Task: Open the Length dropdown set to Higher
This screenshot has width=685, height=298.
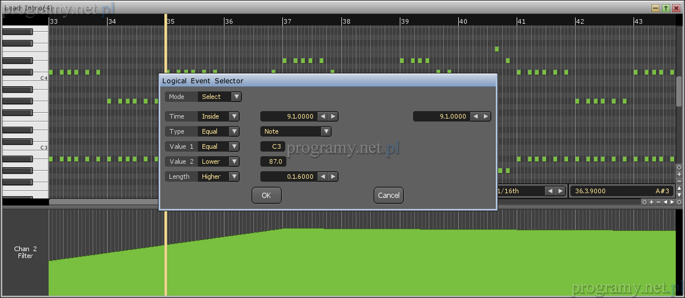Action: pos(234,176)
